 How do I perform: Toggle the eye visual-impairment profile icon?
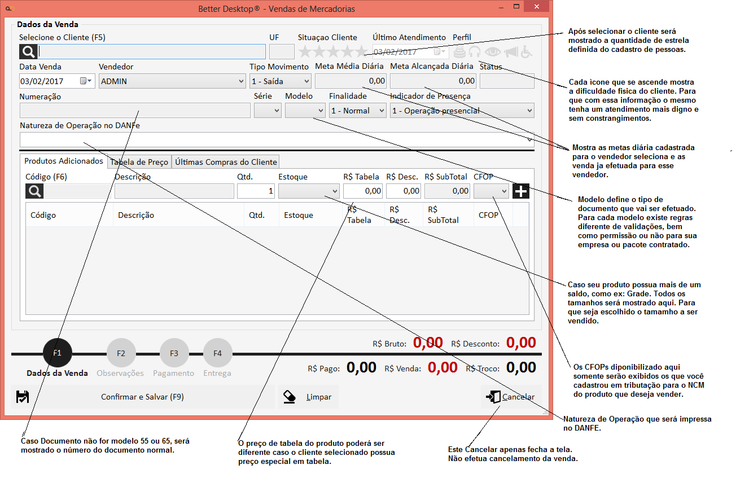(493, 52)
